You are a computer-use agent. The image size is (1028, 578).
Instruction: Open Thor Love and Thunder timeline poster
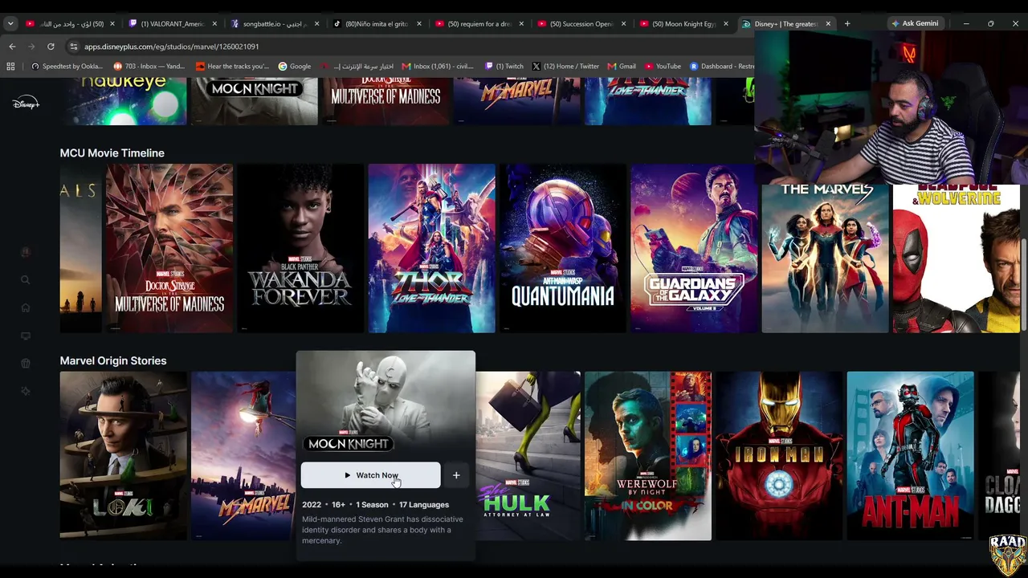(x=432, y=248)
